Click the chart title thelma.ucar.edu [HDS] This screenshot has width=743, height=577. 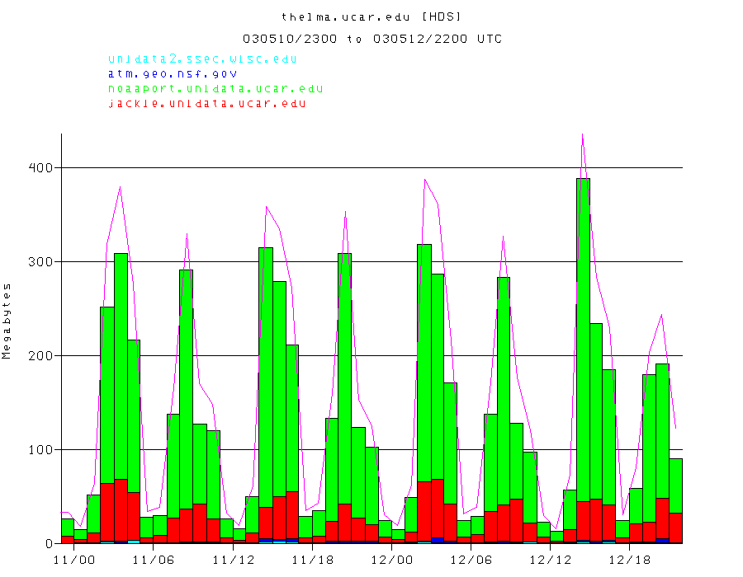point(371,16)
